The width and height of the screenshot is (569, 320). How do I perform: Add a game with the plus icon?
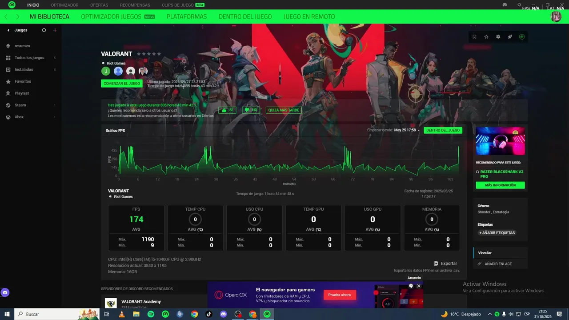(55, 30)
